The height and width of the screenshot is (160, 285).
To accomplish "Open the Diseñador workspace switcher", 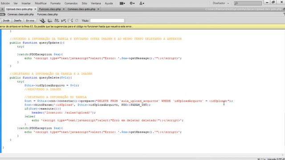I will [221, 3].
